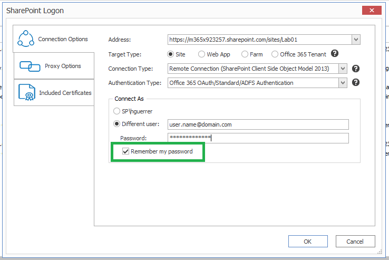Viewport: 389px width, 260px height.
Task: Select the Office 365 Tenant target type
Action: tap(275, 54)
